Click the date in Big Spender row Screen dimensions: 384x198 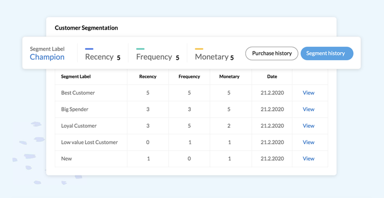click(x=272, y=109)
